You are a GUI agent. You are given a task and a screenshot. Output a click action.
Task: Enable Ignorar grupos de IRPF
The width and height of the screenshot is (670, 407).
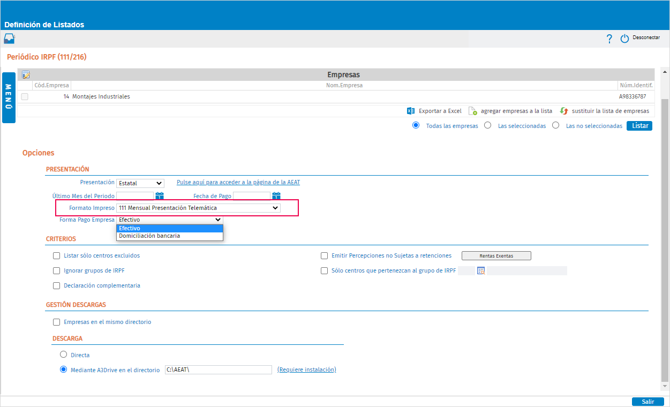click(x=57, y=270)
